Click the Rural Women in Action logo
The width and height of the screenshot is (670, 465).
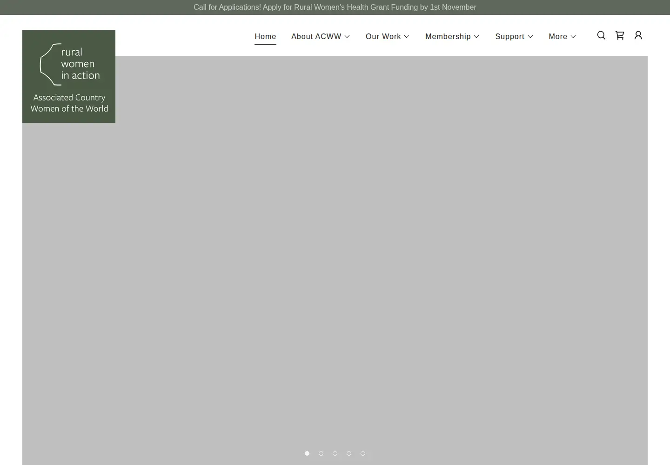tap(69, 76)
